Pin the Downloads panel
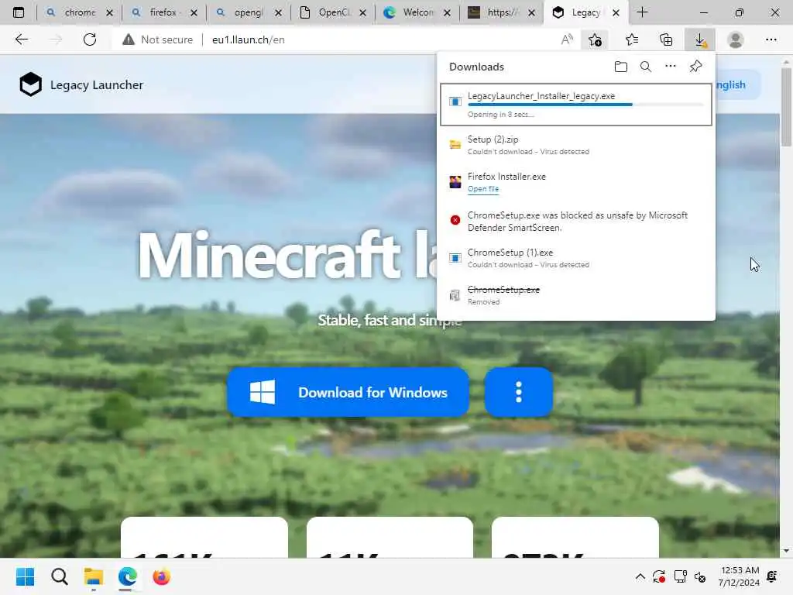The image size is (793, 595). pos(695,67)
